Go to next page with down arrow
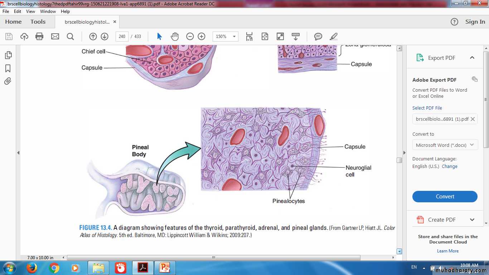The image size is (489, 275). 105,37
